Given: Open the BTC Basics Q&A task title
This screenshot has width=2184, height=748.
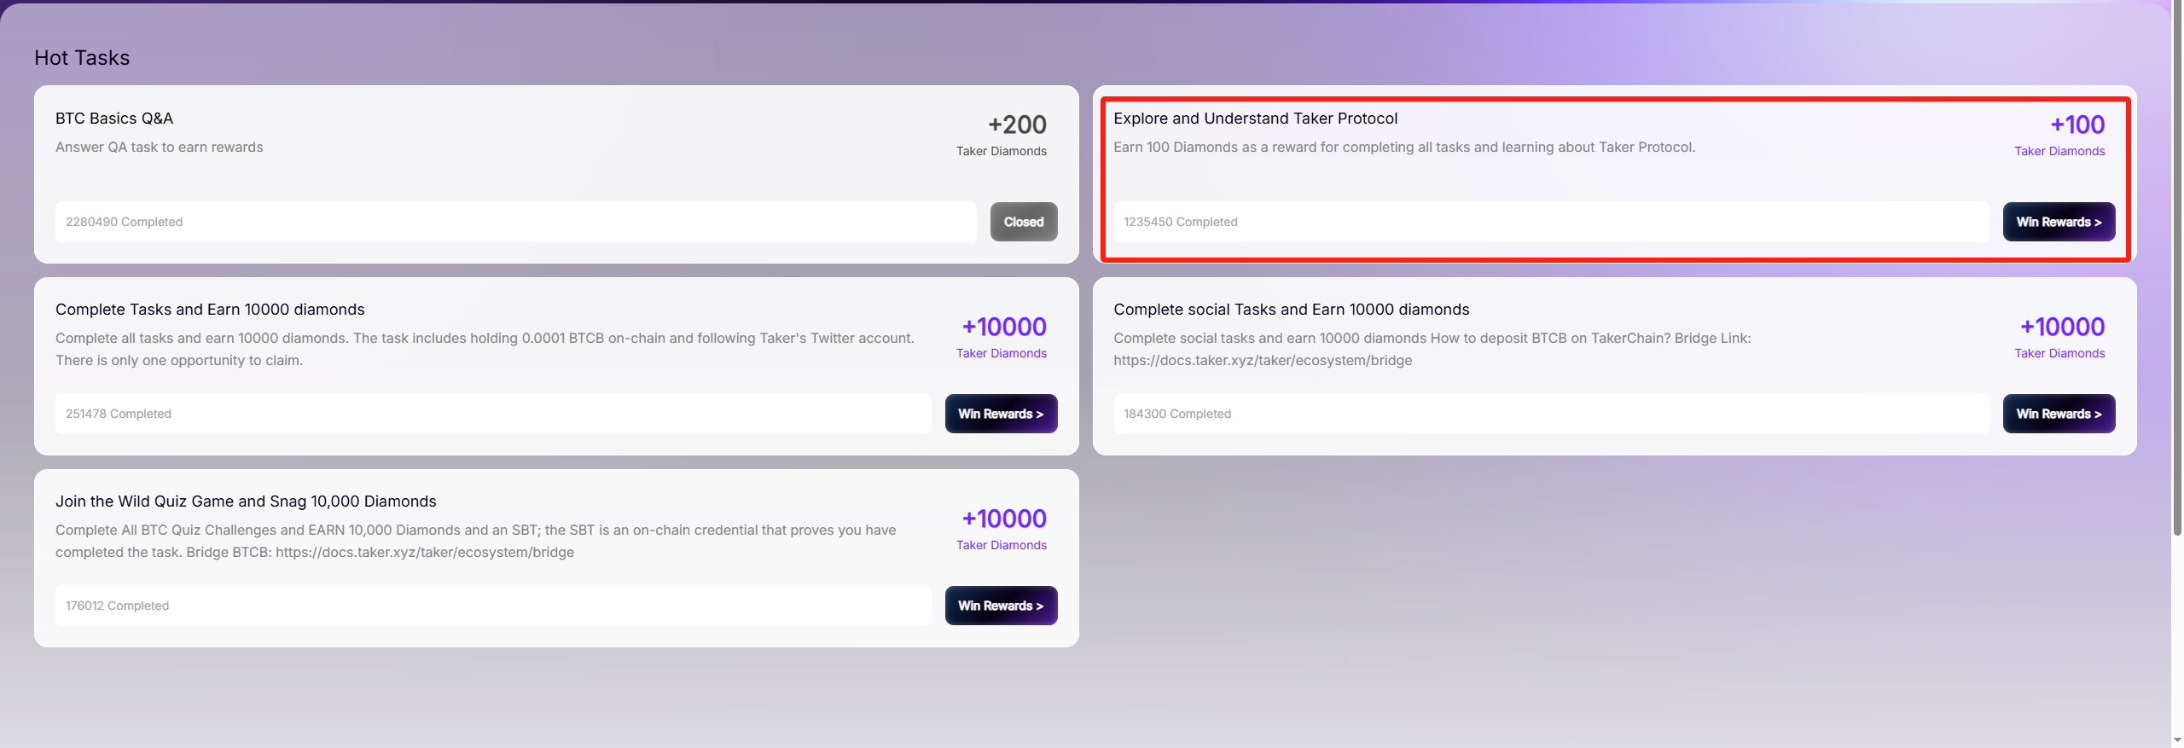Looking at the screenshot, I should point(114,119).
